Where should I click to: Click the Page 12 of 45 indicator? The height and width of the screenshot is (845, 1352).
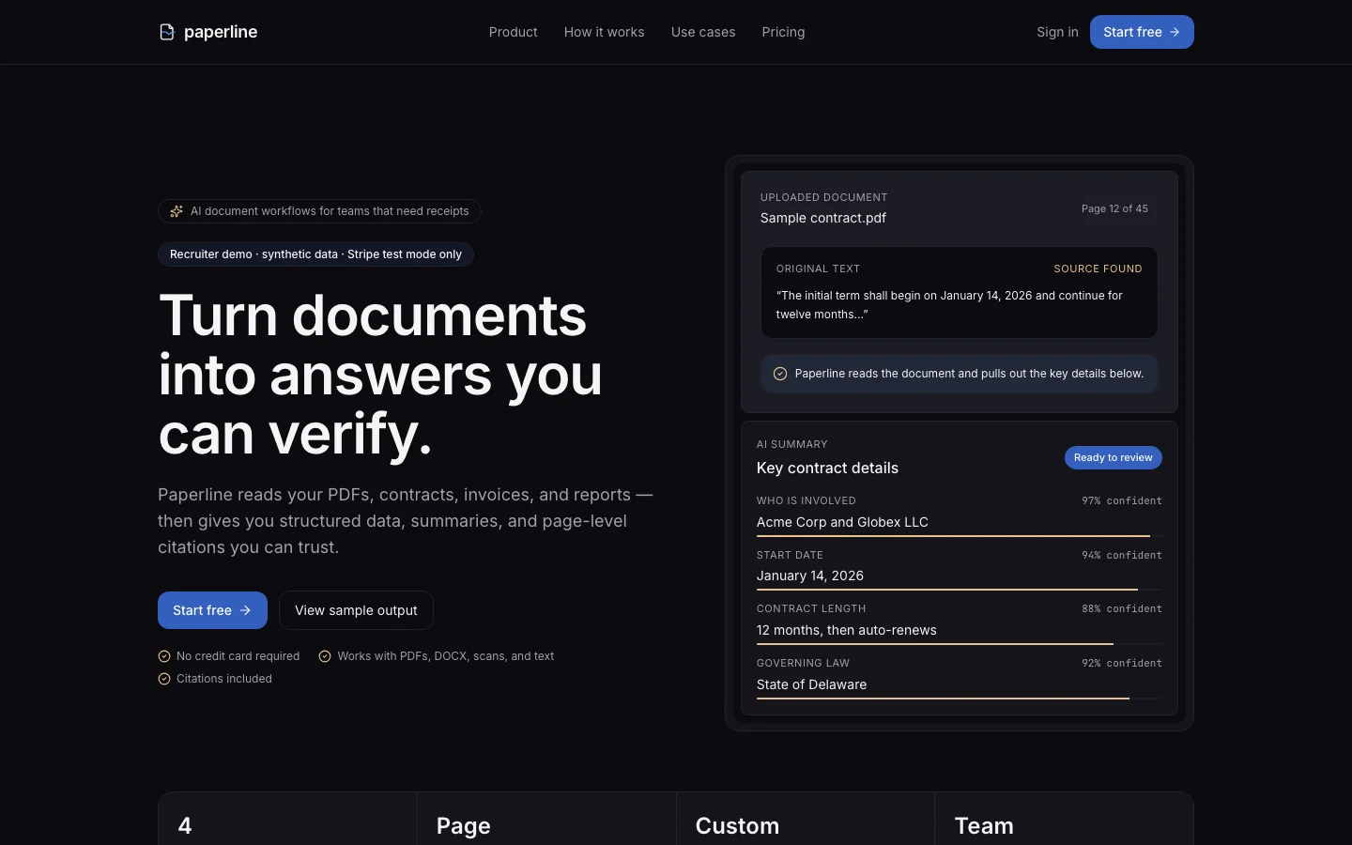1114,208
